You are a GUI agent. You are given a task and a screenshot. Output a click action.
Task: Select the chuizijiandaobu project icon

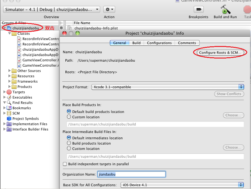(x=9, y=28)
